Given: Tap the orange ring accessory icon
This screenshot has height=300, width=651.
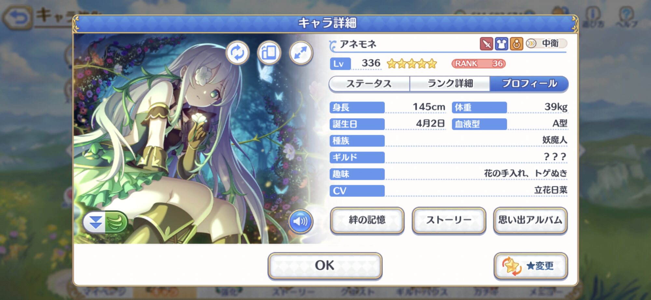Looking at the screenshot, I should [x=516, y=44].
